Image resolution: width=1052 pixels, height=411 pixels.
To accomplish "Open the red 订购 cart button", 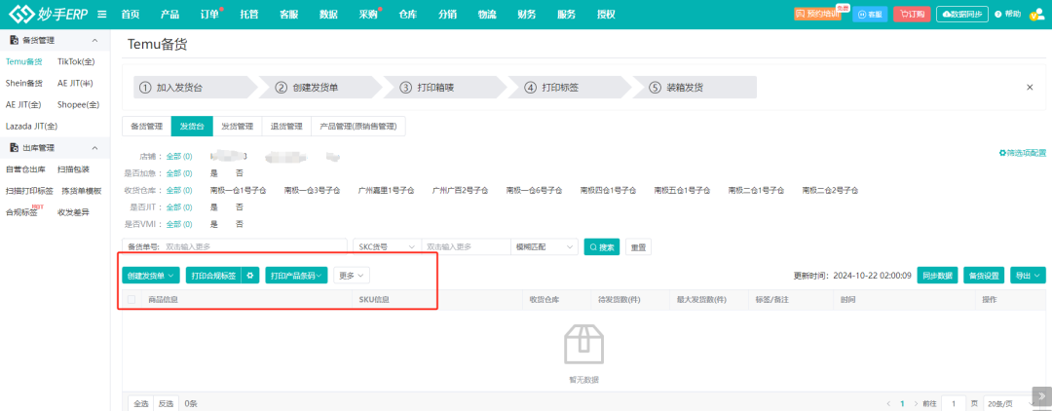I will point(912,14).
